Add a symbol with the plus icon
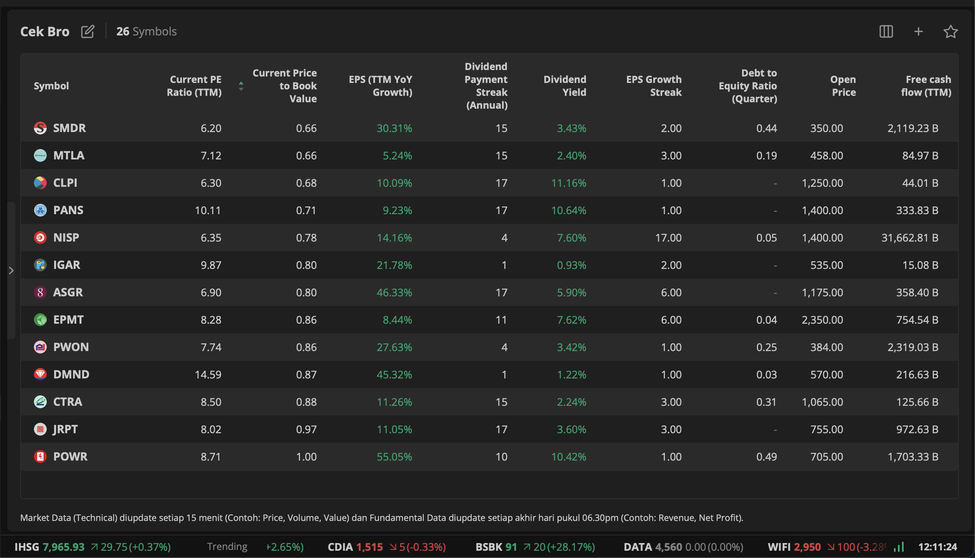This screenshot has width=975, height=558. (918, 31)
